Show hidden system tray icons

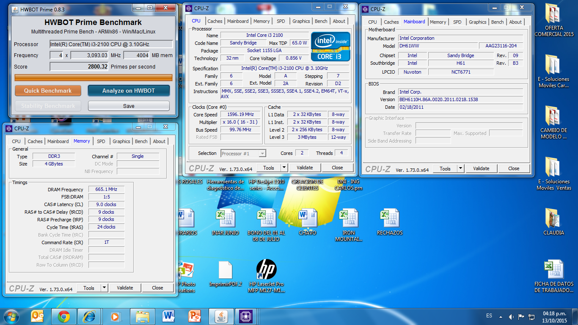coord(501,317)
